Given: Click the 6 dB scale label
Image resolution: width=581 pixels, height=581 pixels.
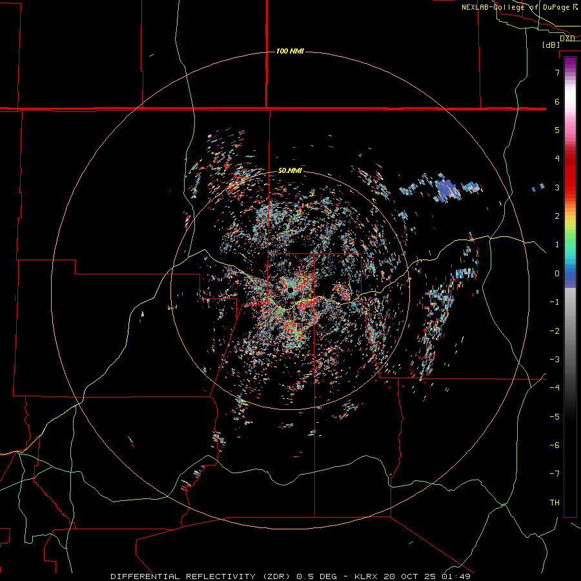Looking at the screenshot, I should pyautogui.click(x=557, y=101).
